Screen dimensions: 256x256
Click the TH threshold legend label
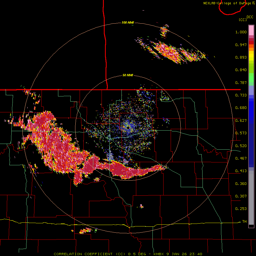[x=244, y=222]
